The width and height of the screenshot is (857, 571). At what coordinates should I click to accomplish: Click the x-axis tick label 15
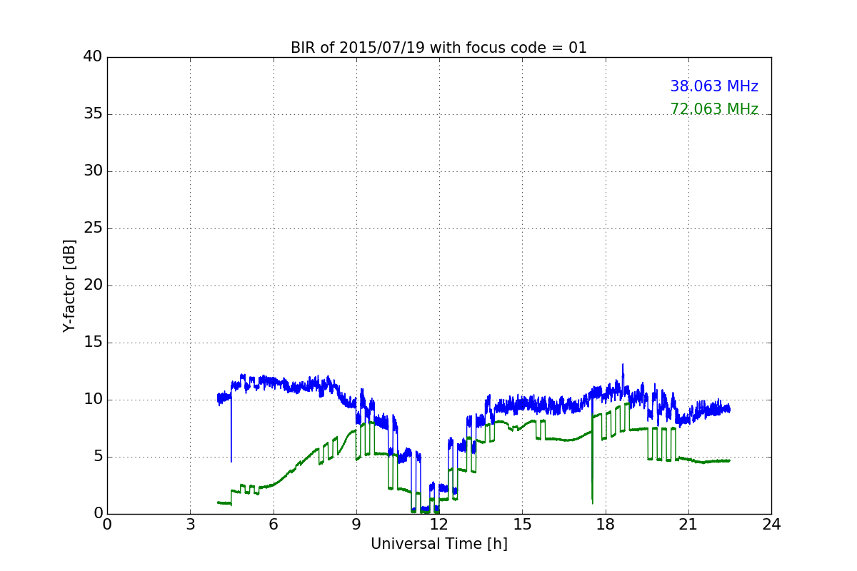(x=522, y=525)
